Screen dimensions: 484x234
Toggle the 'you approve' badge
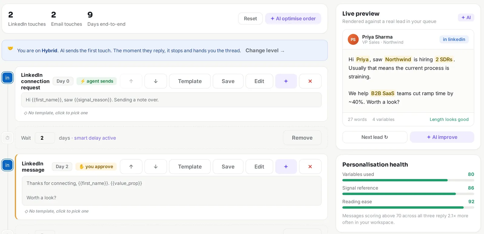point(96,167)
